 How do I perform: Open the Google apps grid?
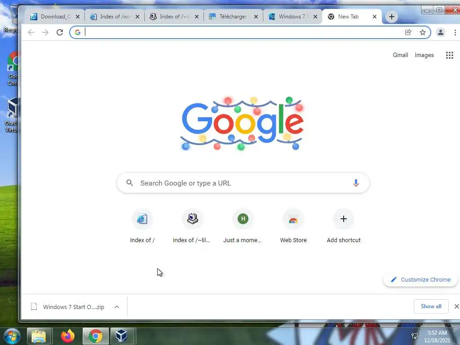(x=449, y=55)
